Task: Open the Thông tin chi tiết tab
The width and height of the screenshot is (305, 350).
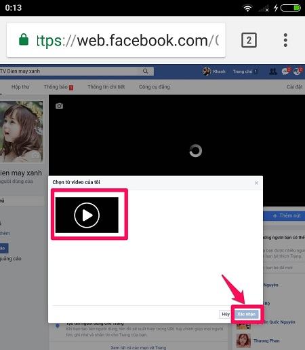Action: 106,87
